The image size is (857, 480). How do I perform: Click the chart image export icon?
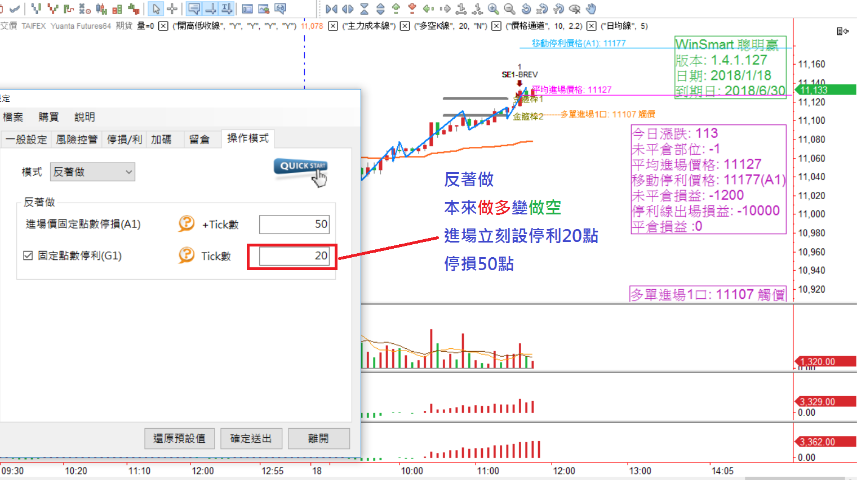(x=264, y=8)
